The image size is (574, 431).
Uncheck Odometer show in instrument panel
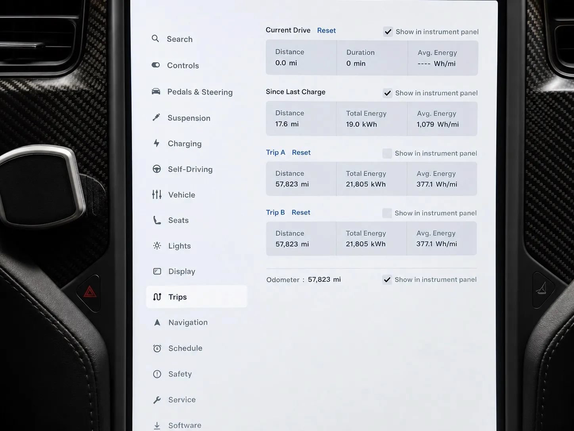click(x=387, y=279)
